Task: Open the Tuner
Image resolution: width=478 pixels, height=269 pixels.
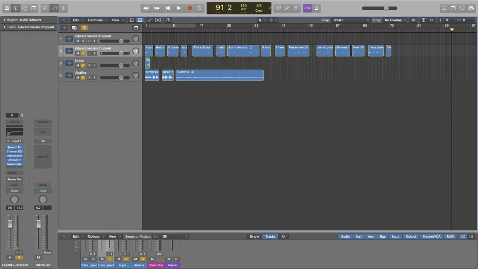Action: (287, 8)
